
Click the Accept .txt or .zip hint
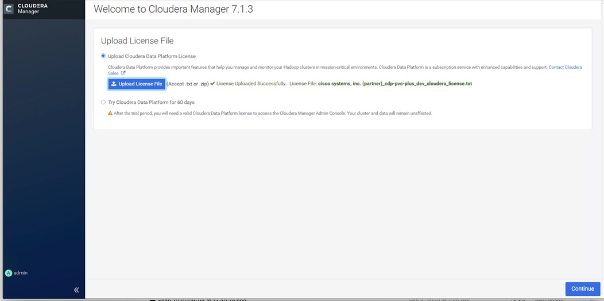pyautogui.click(x=188, y=84)
